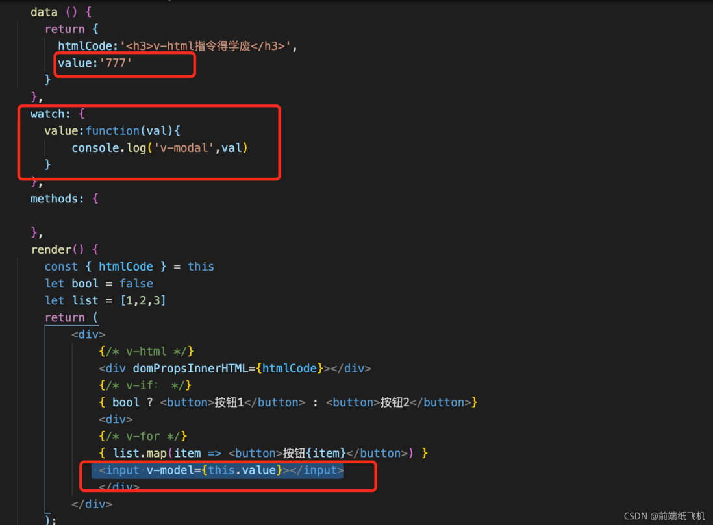Click the 'let list = [1,2,3]' line
This screenshot has width=713, height=525.
[x=105, y=300]
